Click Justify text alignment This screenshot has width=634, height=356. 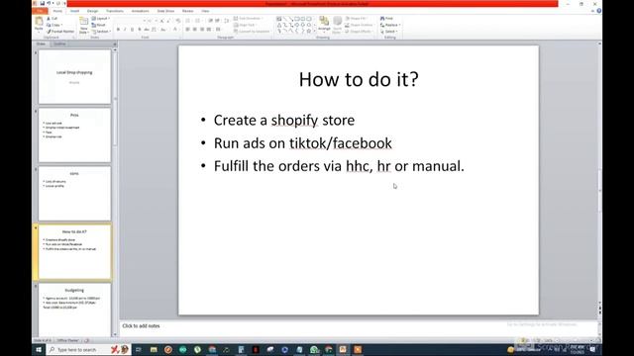point(209,30)
